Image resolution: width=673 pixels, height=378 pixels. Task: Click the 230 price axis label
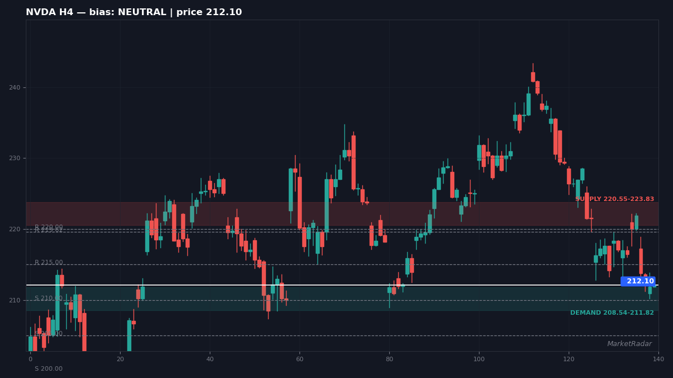tap(15, 158)
